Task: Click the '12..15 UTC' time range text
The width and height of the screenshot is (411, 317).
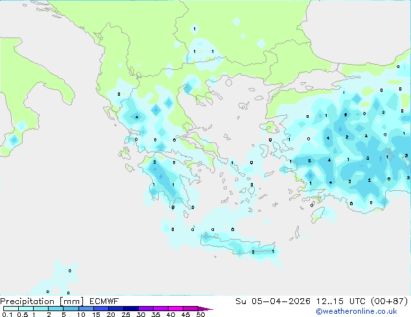Action: pos(341,301)
